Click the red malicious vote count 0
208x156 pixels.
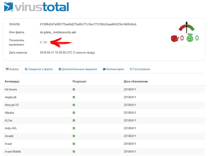point(182,38)
